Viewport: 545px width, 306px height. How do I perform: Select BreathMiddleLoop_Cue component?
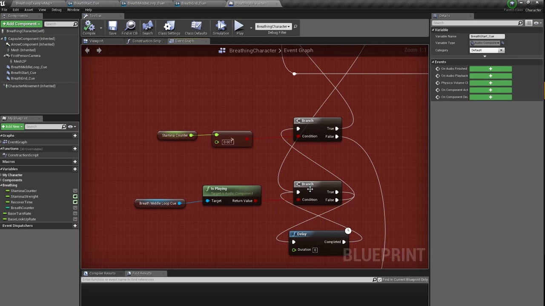pos(29,67)
